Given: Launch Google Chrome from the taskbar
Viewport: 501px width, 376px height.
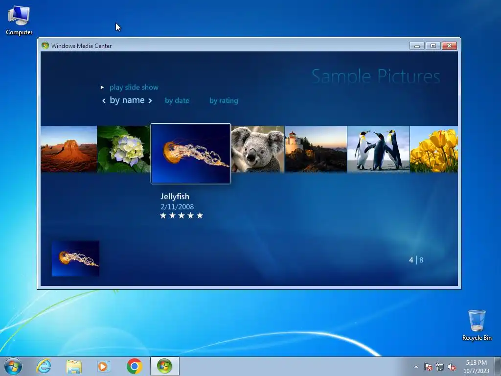Looking at the screenshot, I should (x=134, y=366).
